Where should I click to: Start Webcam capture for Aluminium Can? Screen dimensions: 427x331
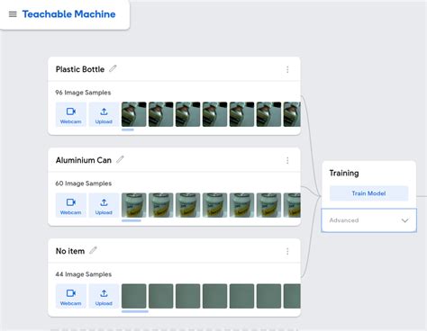coord(71,205)
